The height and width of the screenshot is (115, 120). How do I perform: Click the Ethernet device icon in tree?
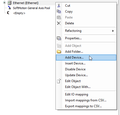click(x=9, y=3)
